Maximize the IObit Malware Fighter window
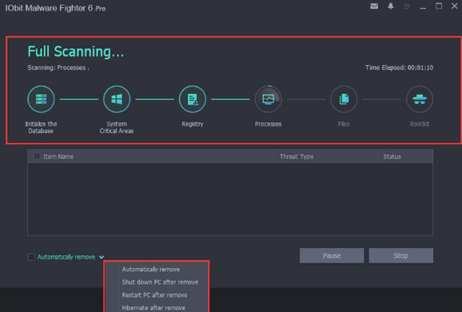The image size is (462, 312). pos(439,6)
